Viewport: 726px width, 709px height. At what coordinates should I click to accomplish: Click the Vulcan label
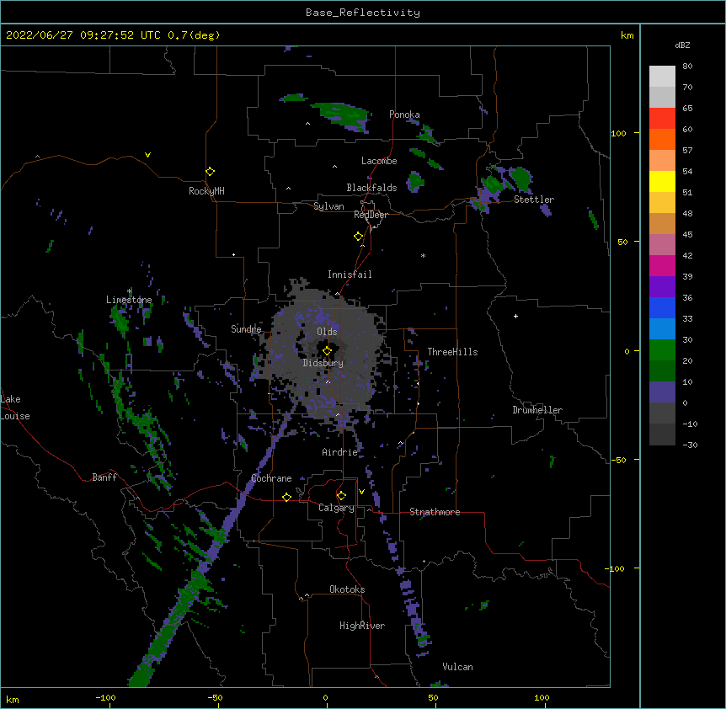pyautogui.click(x=457, y=667)
